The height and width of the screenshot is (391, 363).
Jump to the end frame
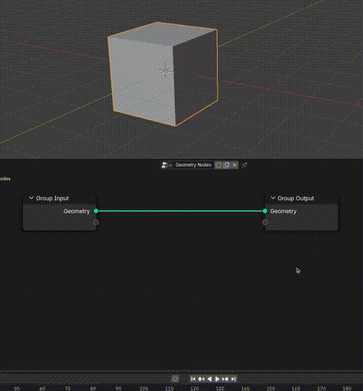233,379
